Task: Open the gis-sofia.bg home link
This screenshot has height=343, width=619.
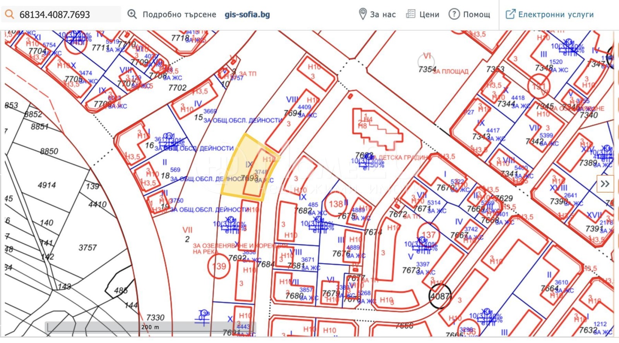Action: pos(247,15)
